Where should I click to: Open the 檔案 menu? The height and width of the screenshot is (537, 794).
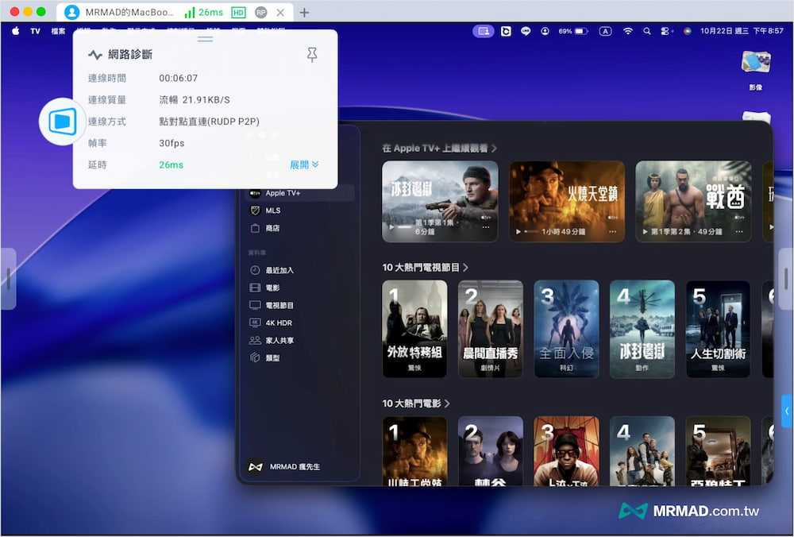pyautogui.click(x=58, y=31)
